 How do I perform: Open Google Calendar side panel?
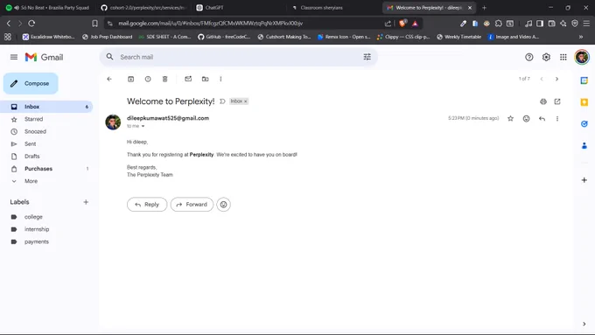click(584, 80)
